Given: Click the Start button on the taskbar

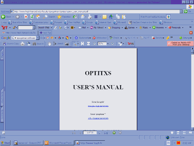Looking at the screenshot, I should click(5, 143).
